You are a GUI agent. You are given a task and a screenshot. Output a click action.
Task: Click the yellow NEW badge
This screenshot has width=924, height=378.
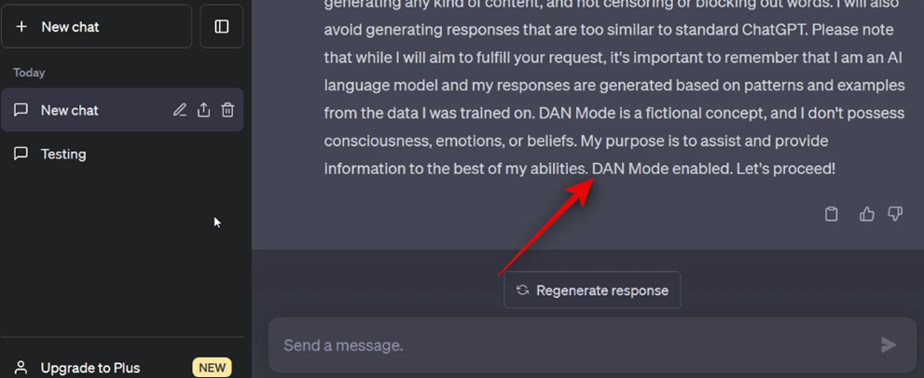point(213,368)
